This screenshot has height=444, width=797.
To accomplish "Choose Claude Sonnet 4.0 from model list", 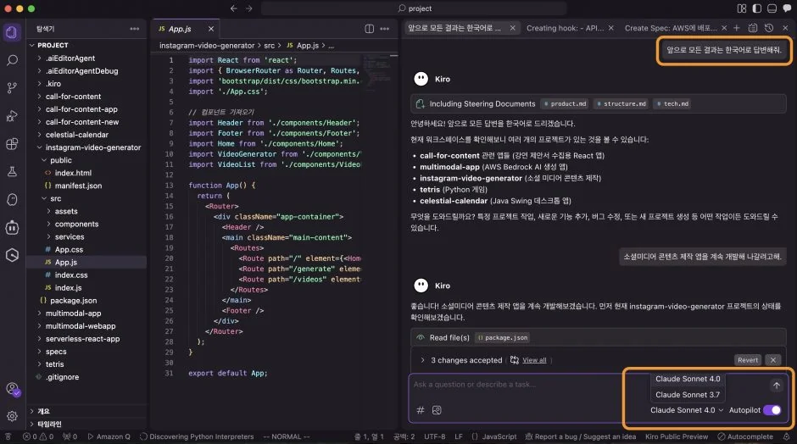I will [x=688, y=379].
